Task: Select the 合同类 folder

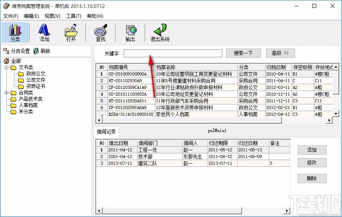Action: click(x=22, y=92)
